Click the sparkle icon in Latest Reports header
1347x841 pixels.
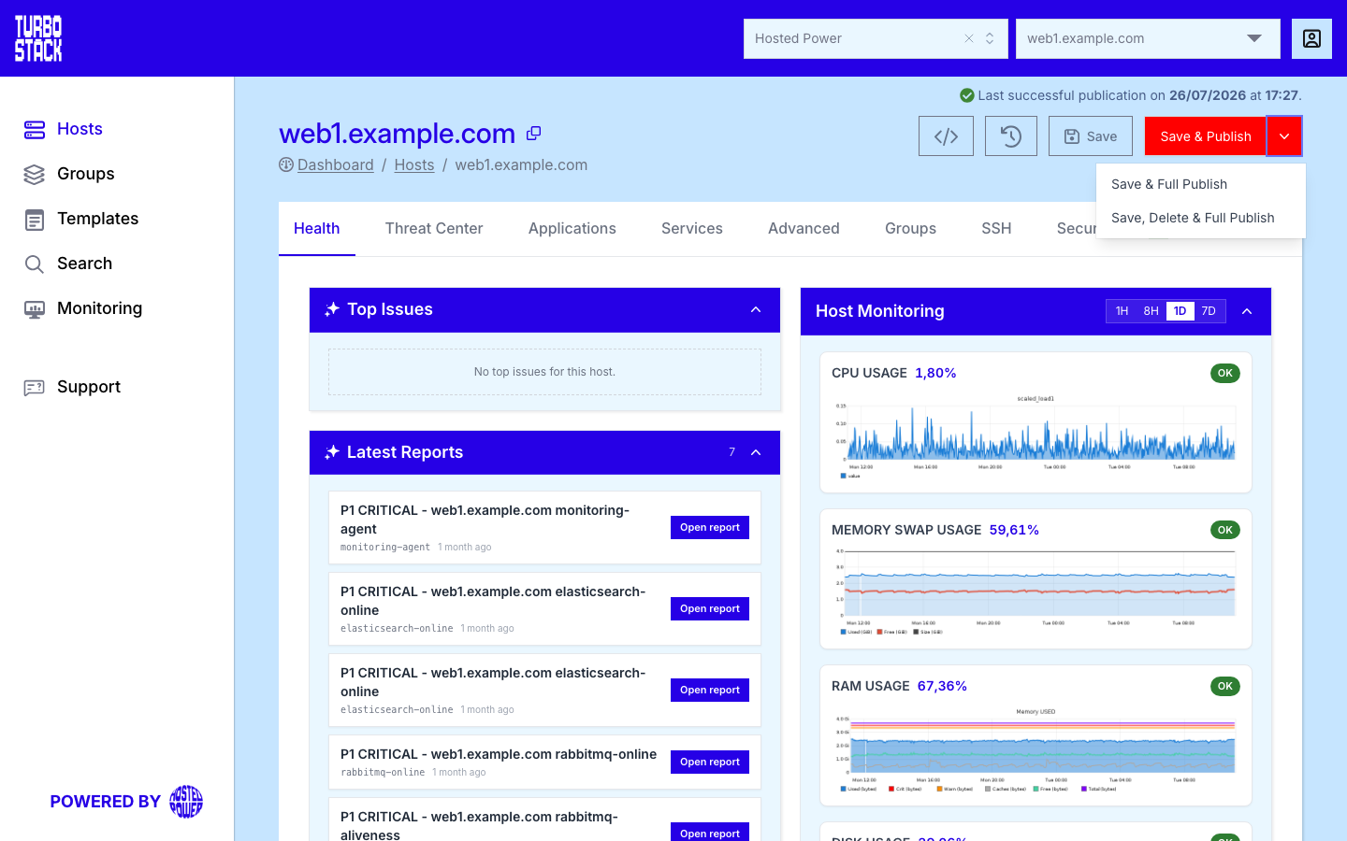coord(332,452)
